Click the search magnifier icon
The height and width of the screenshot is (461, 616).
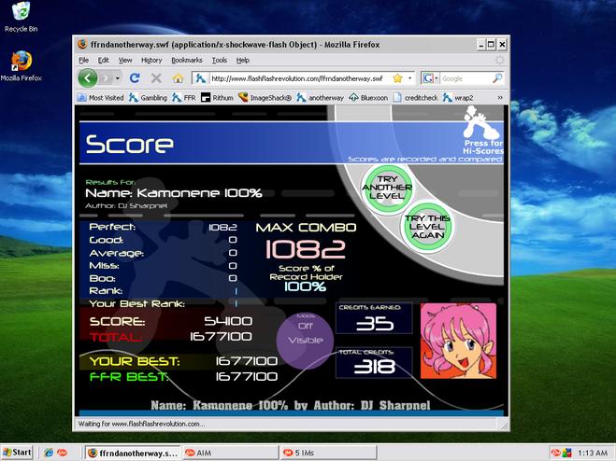click(497, 78)
